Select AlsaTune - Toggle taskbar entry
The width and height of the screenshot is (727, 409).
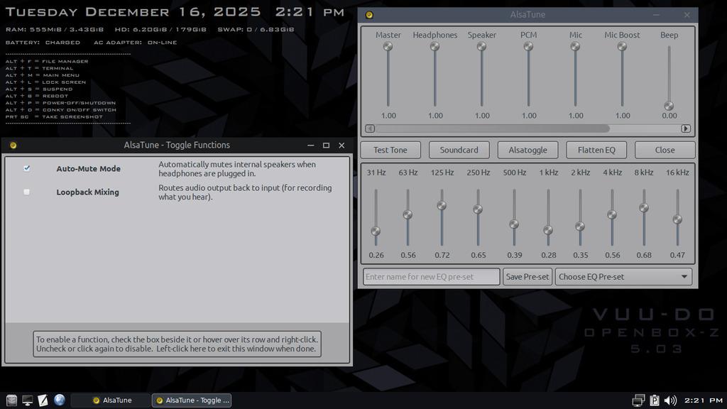click(x=192, y=400)
